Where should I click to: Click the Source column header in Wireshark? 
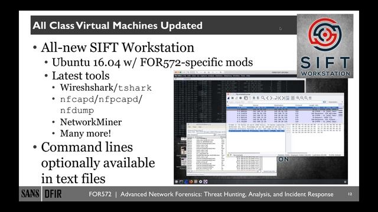click(256, 105)
